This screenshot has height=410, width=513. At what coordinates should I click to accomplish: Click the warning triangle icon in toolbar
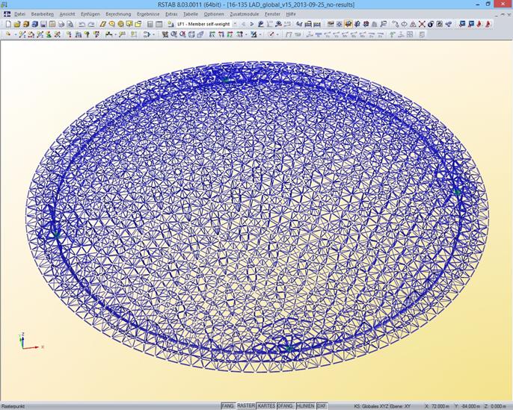[x=413, y=24]
